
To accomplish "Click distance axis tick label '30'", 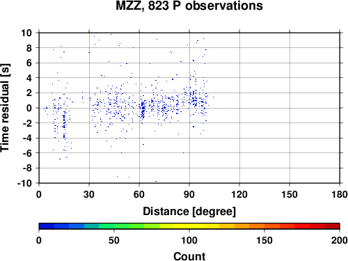I will (x=89, y=194).
